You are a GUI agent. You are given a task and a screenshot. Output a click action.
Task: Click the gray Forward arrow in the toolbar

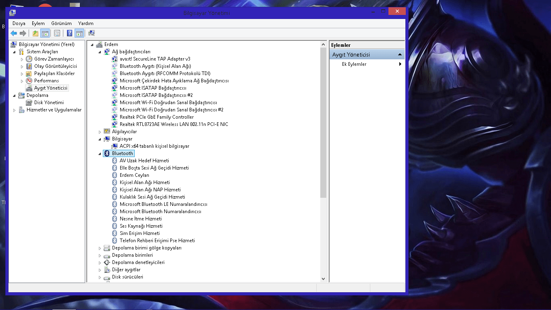pos(23,33)
